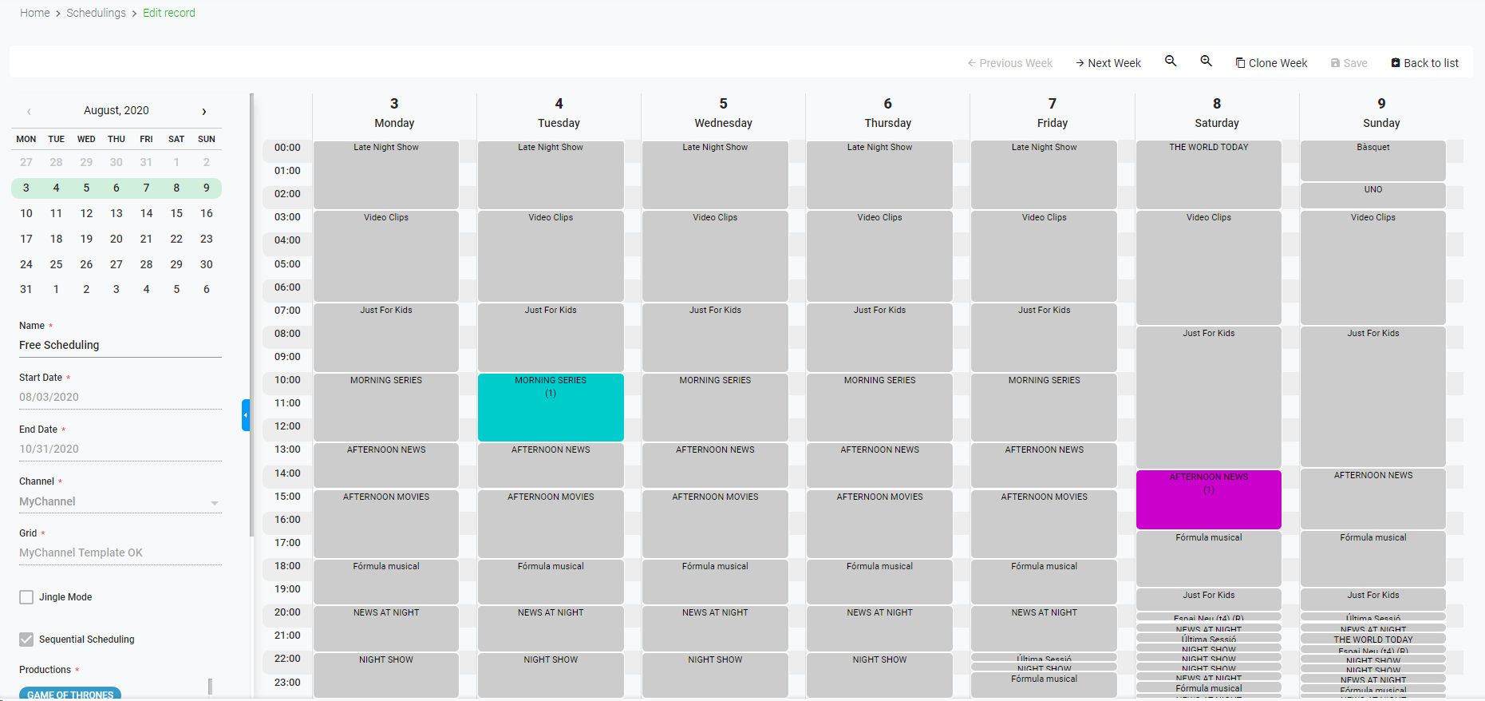Open the Channel dropdown
This screenshot has height=701, width=1485.
[120, 502]
